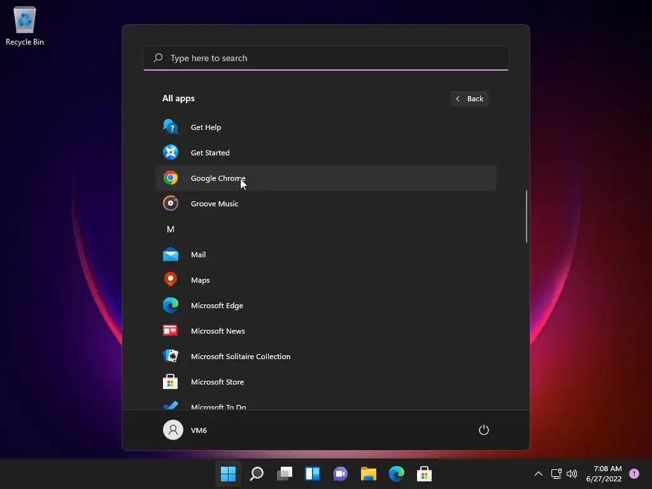Open Microsoft To Do app icon
The width and height of the screenshot is (652, 489).
171,406
